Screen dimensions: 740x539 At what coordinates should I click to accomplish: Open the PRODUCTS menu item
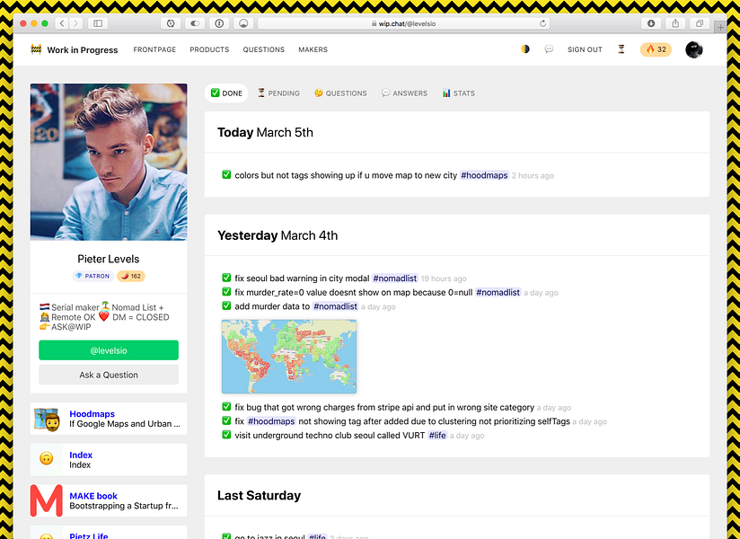[209, 49]
